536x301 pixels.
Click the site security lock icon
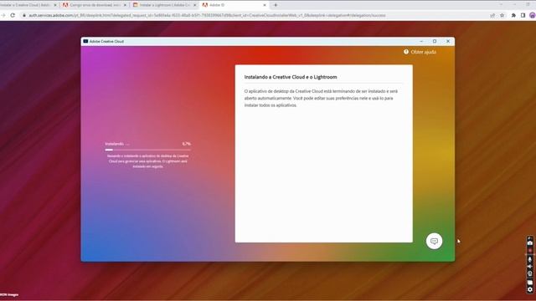(24, 15)
